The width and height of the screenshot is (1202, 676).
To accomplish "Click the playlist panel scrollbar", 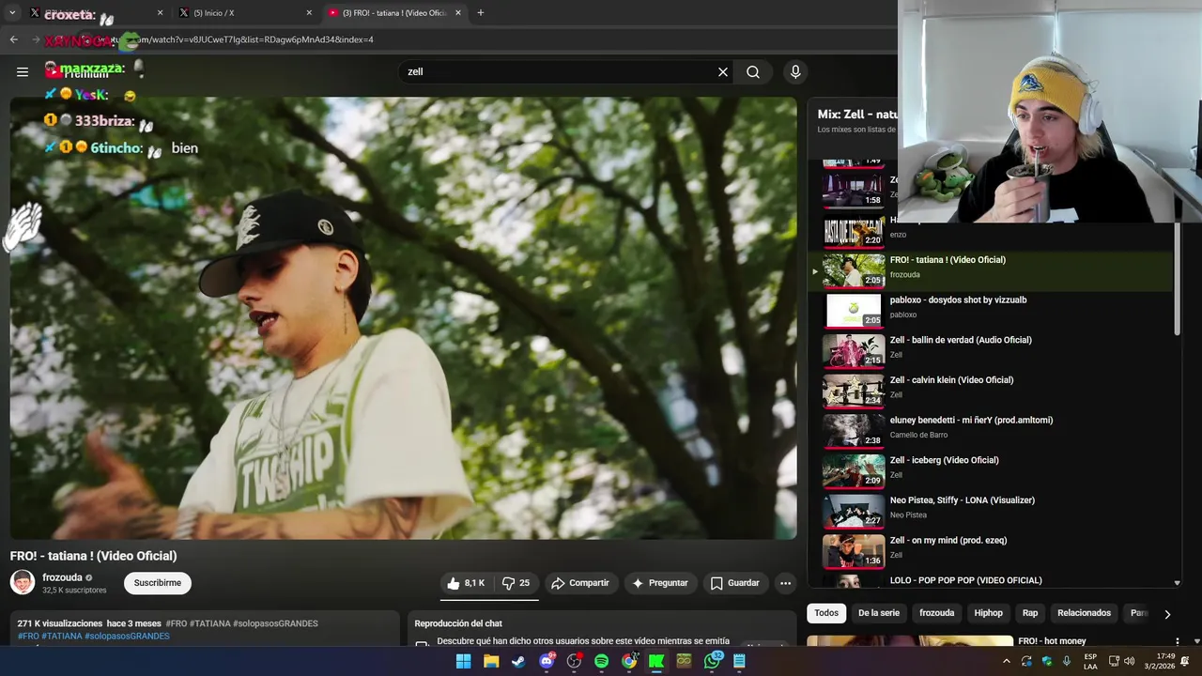I will click(1177, 280).
